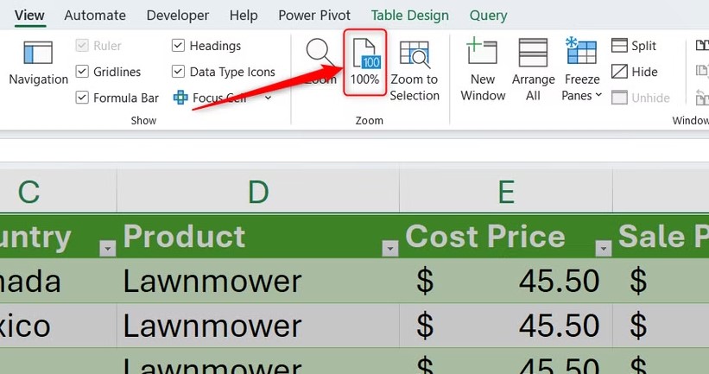Open a New Window
Viewport: 709px width, 374px height.
click(x=483, y=70)
